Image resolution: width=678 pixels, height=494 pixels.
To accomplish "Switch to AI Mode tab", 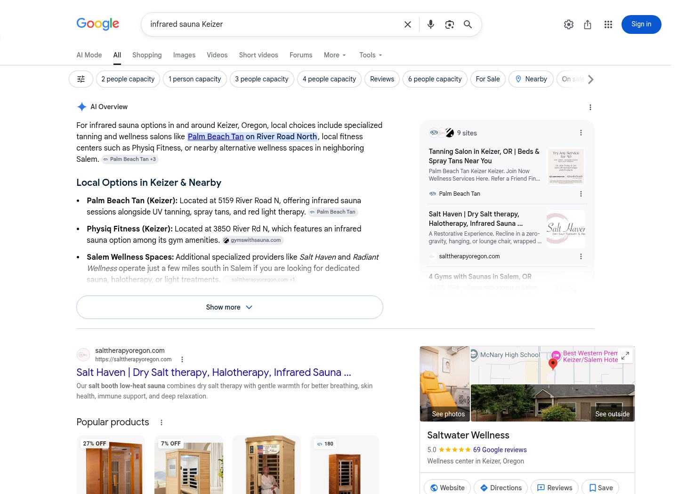I will [x=89, y=55].
